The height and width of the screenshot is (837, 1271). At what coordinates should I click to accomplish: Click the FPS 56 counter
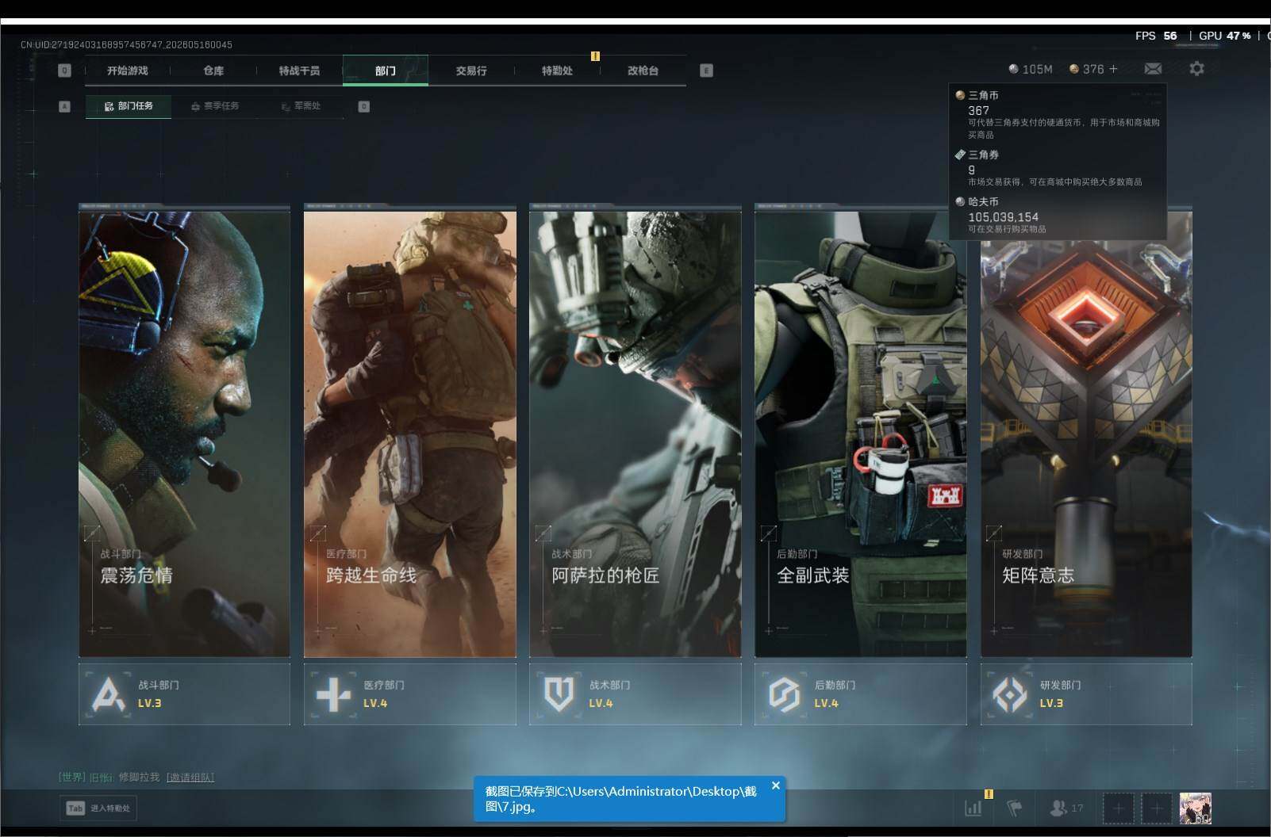(x=1156, y=36)
